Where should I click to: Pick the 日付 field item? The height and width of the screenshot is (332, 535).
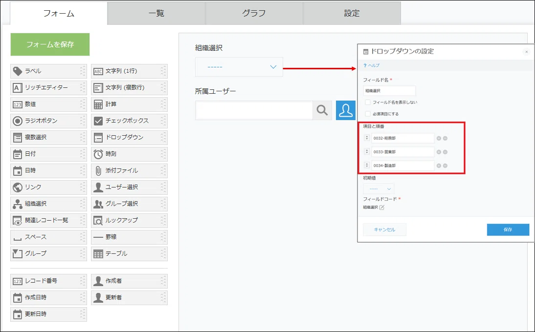point(48,154)
